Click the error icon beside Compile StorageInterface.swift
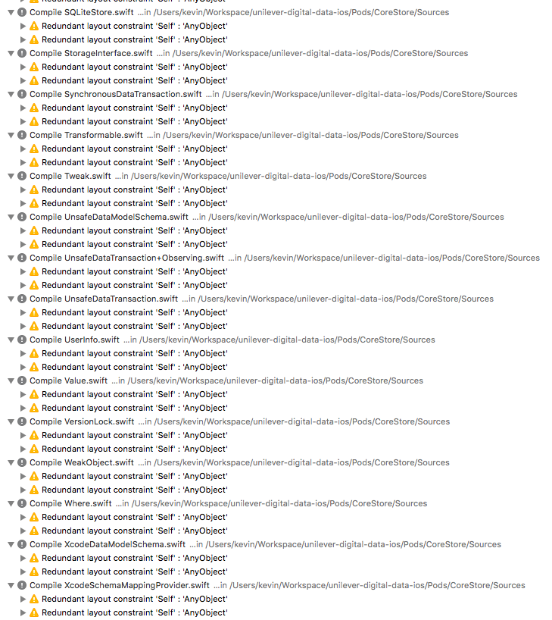 pos(22,53)
